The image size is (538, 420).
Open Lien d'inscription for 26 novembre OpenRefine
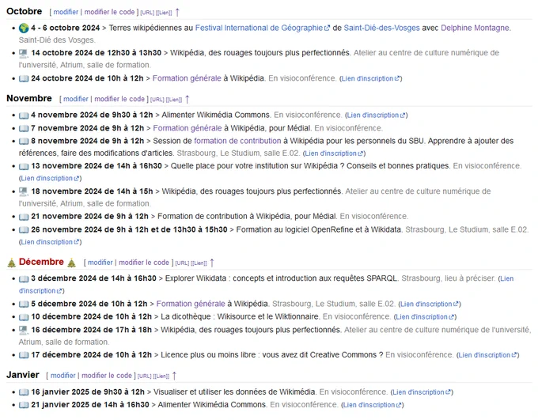tap(50, 242)
